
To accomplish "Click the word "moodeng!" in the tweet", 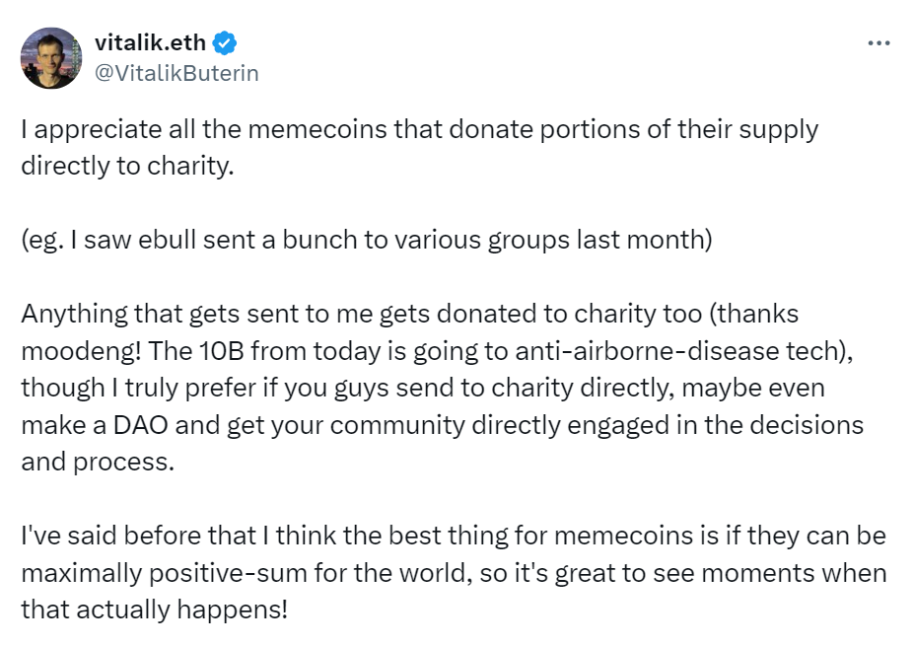I will pyautogui.click(x=81, y=351).
